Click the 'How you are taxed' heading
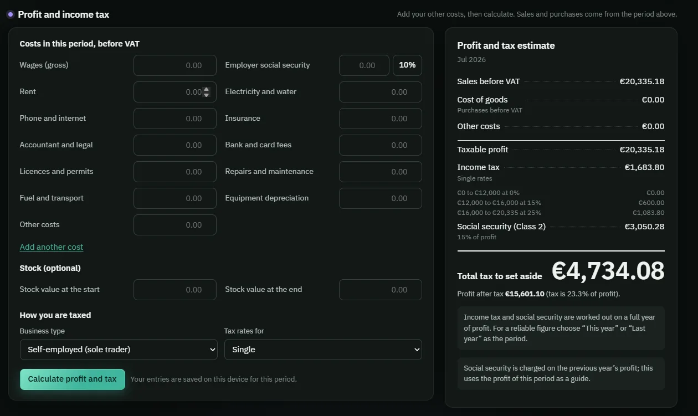The width and height of the screenshot is (698, 416). pyautogui.click(x=55, y=315)
